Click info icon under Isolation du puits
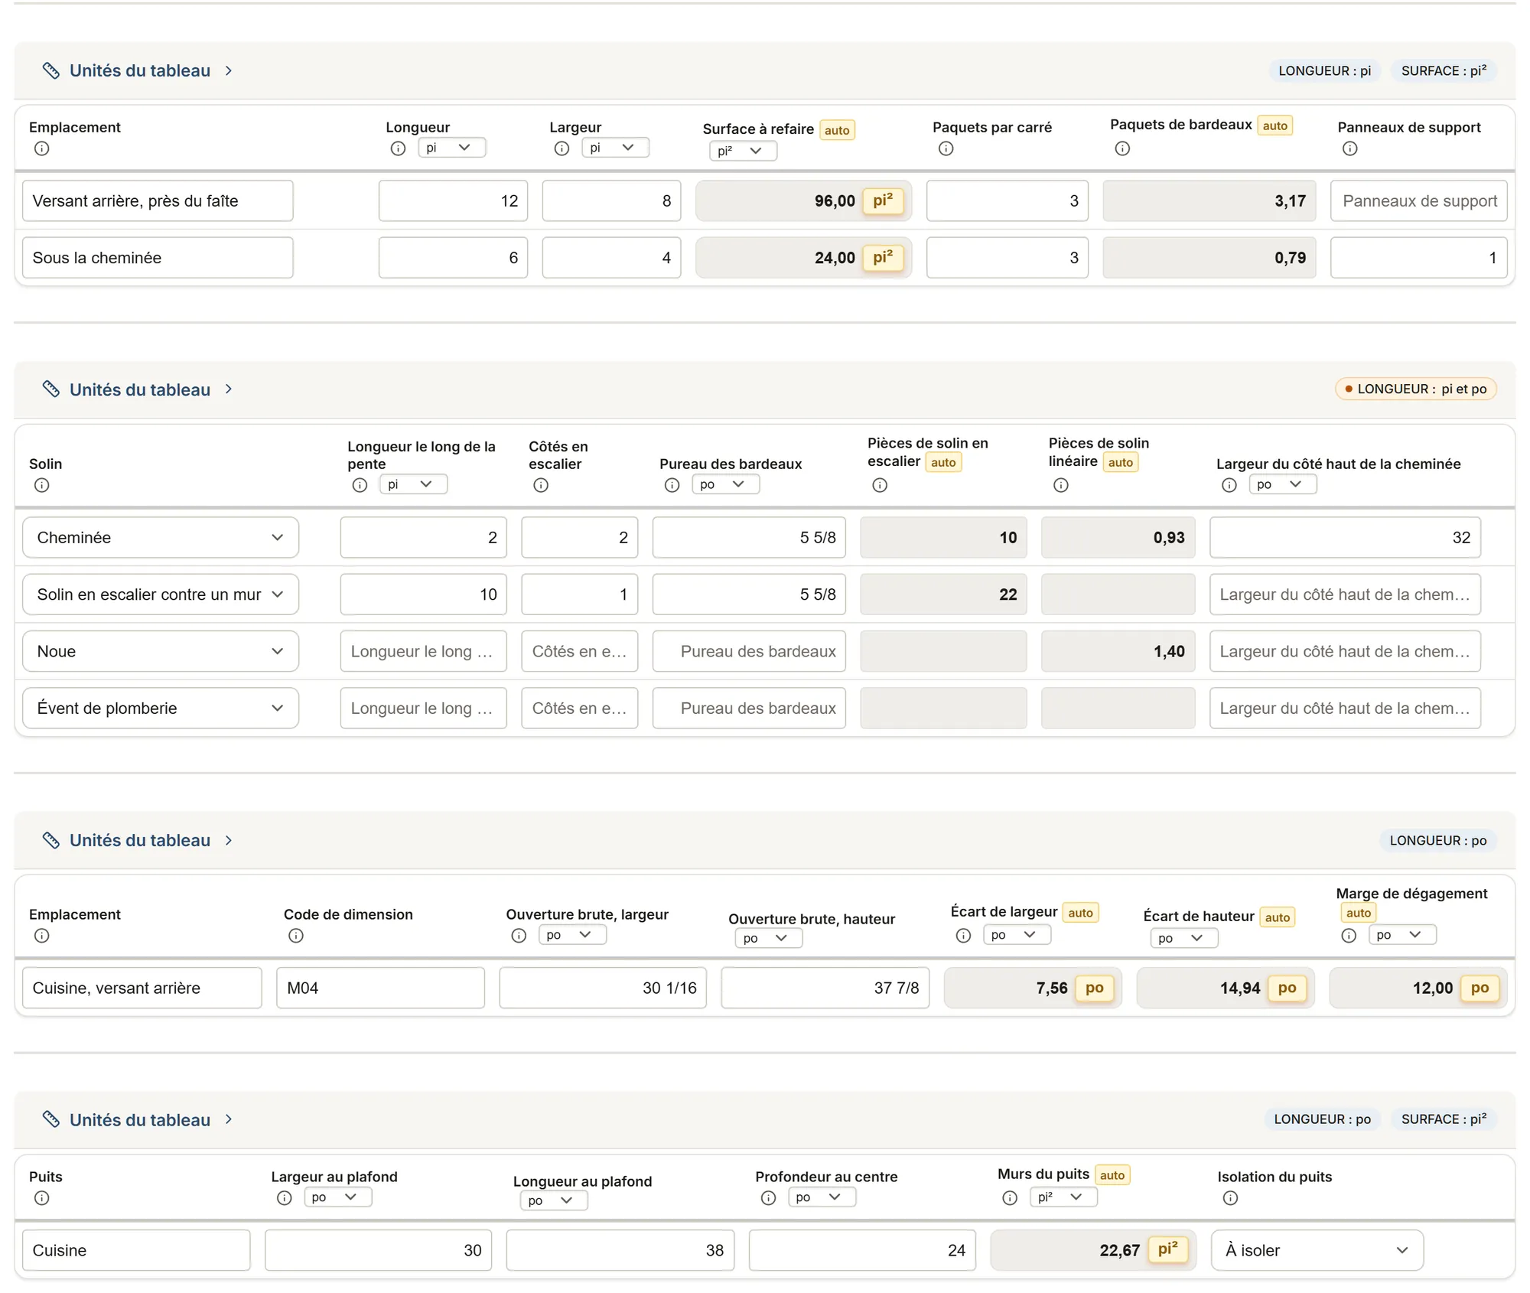The height and width of the screenshot is (1293, 1530). click(x=1230, y=1198)
